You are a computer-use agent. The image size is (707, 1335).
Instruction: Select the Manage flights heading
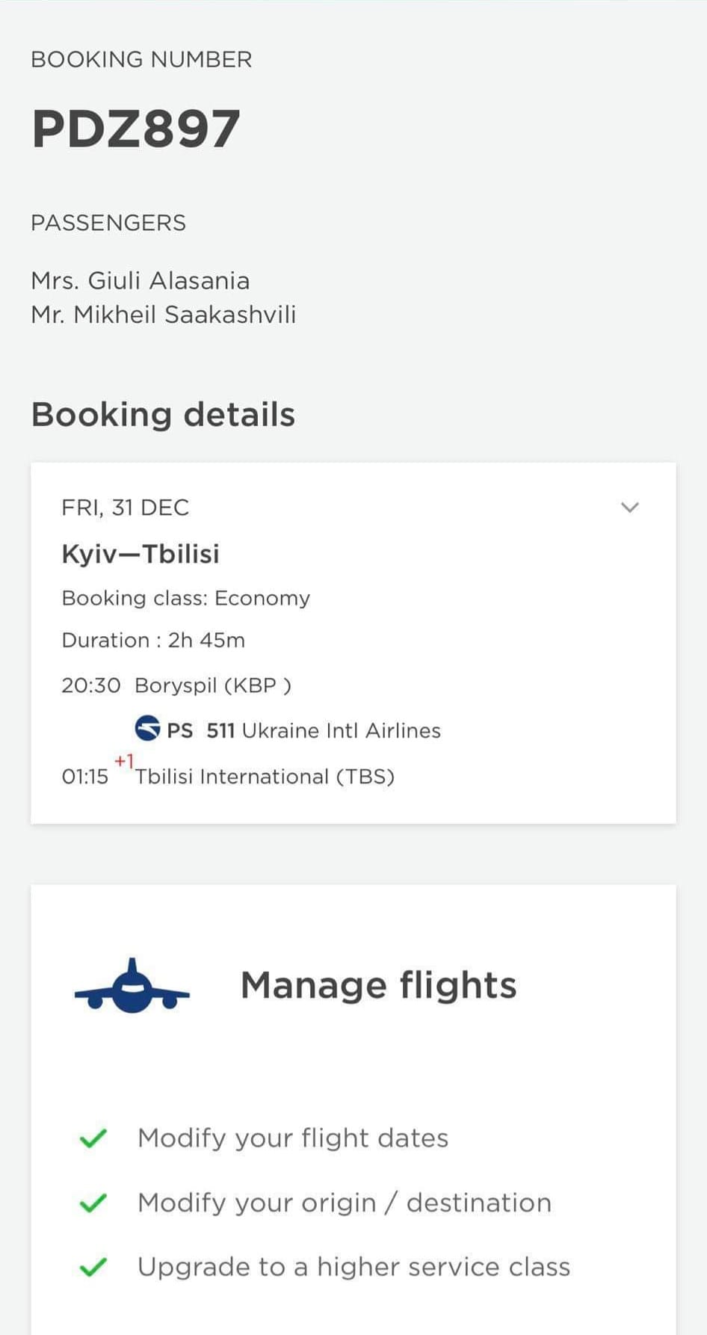pos(378,985)
